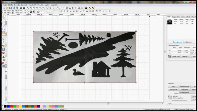Click the X position coordinate field
This screenshot has width=197, height=111.
8,11
